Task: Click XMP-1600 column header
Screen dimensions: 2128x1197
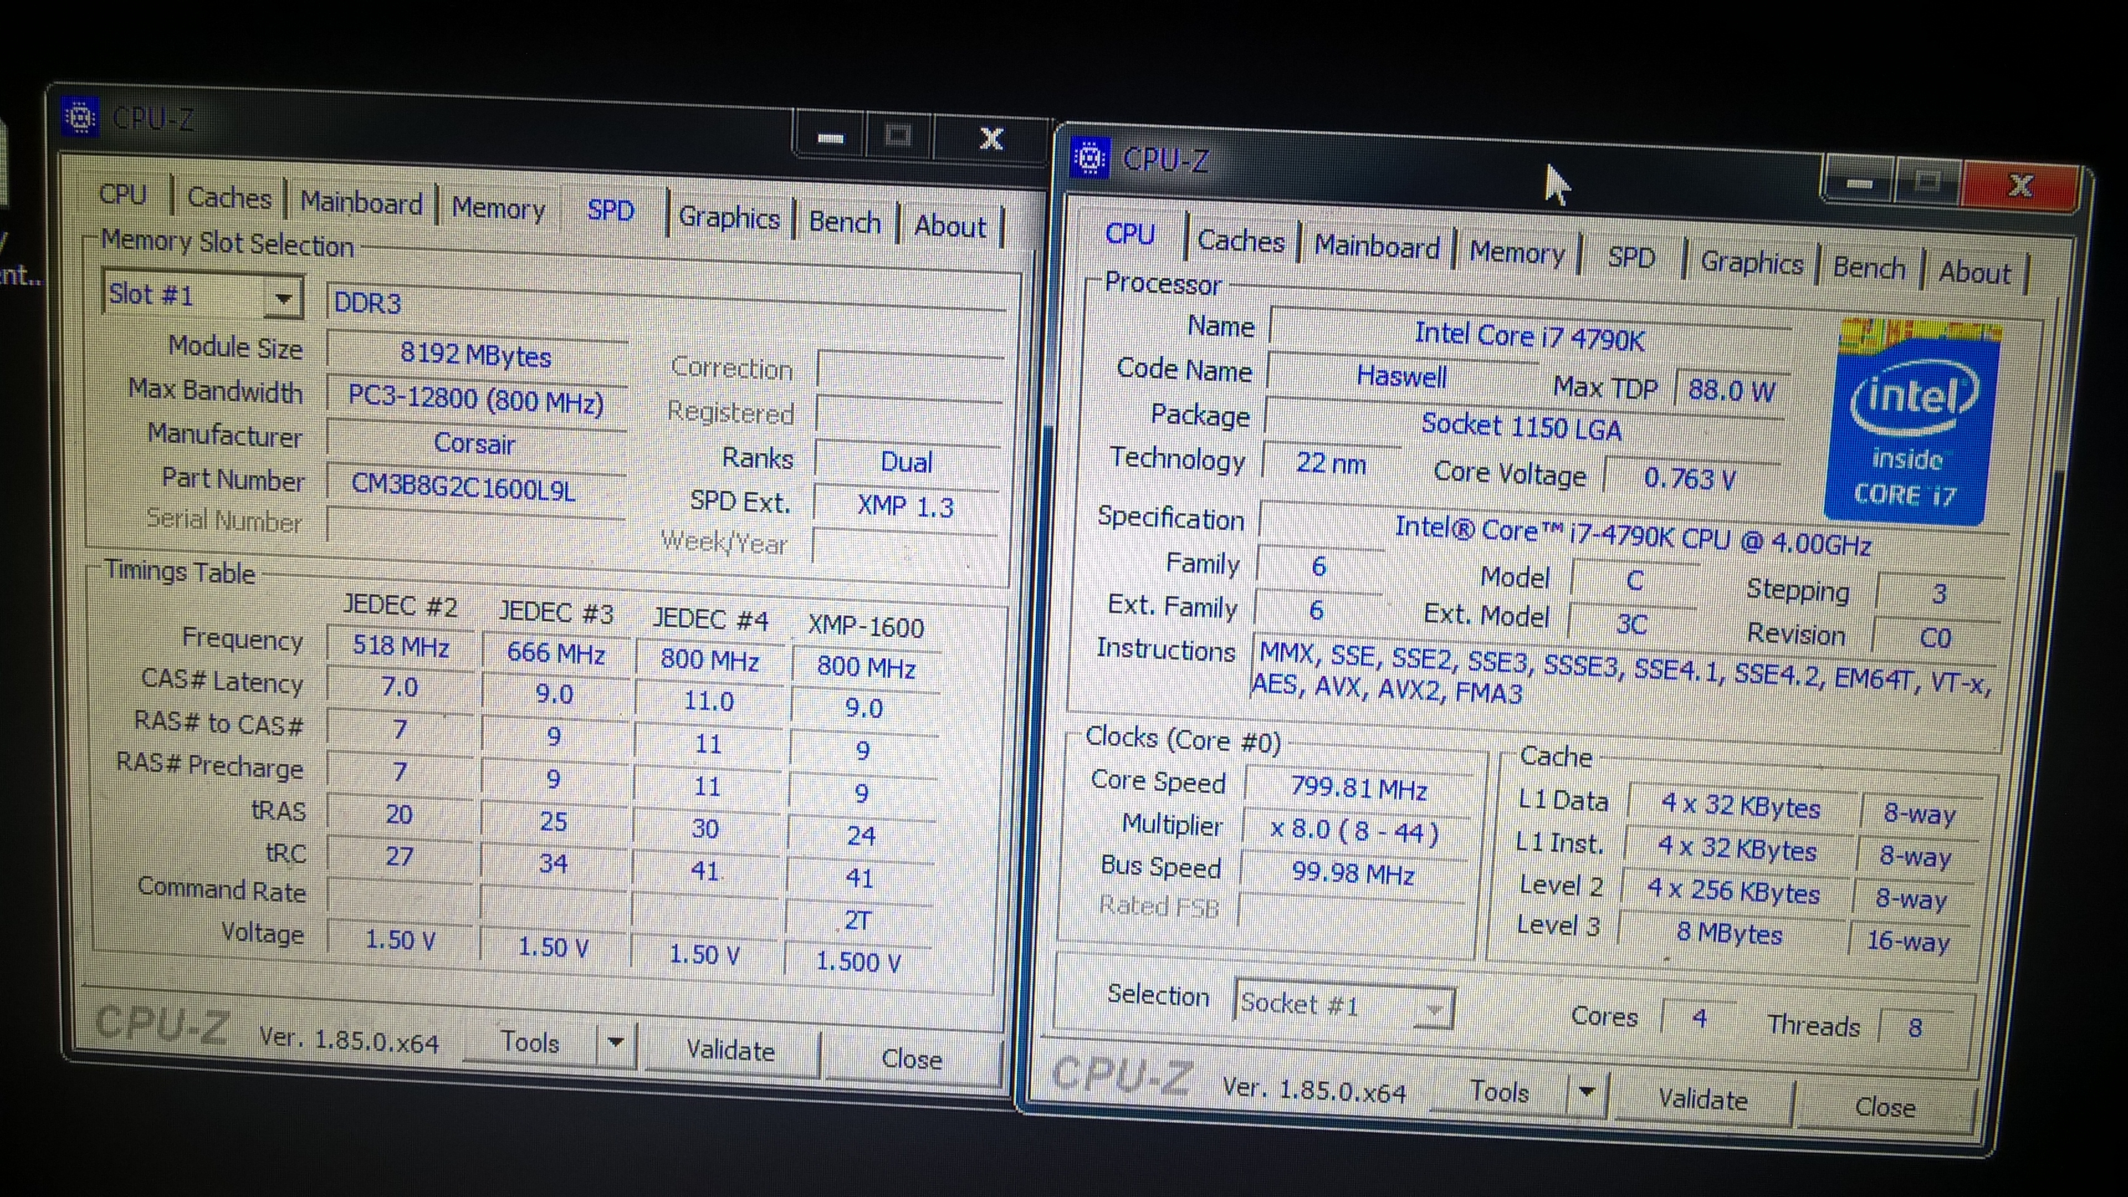Action: click(866, 626)
